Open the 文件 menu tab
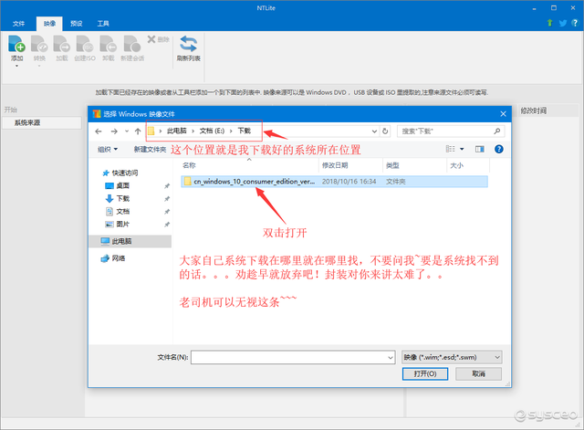This screenshot has width=584, height=430. (18, 24)
